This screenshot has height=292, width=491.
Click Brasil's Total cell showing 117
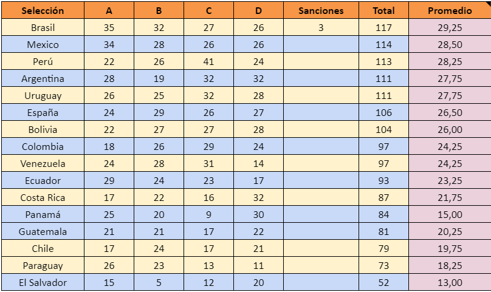[x=383, y=27]
